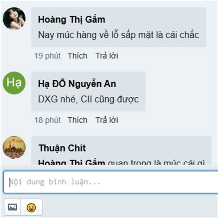
Task: Open Thuận Chít's avatar picture
Action: [14, 147]
